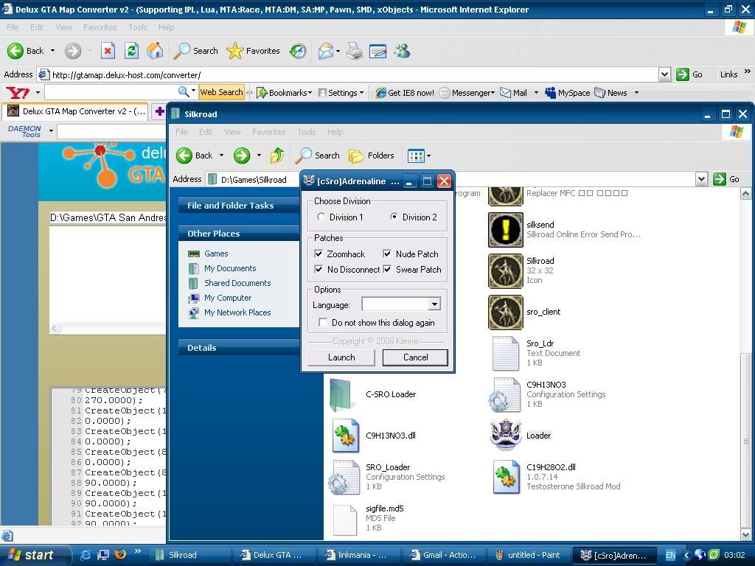
Task: Expand the Language dropdown
Action: pos(434,304)
